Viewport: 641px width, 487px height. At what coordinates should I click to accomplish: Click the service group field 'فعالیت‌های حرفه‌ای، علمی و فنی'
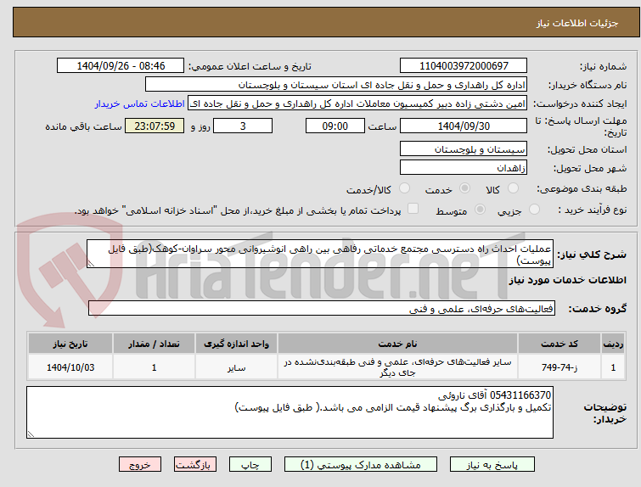pyautogui.click(x=322, y=308)
